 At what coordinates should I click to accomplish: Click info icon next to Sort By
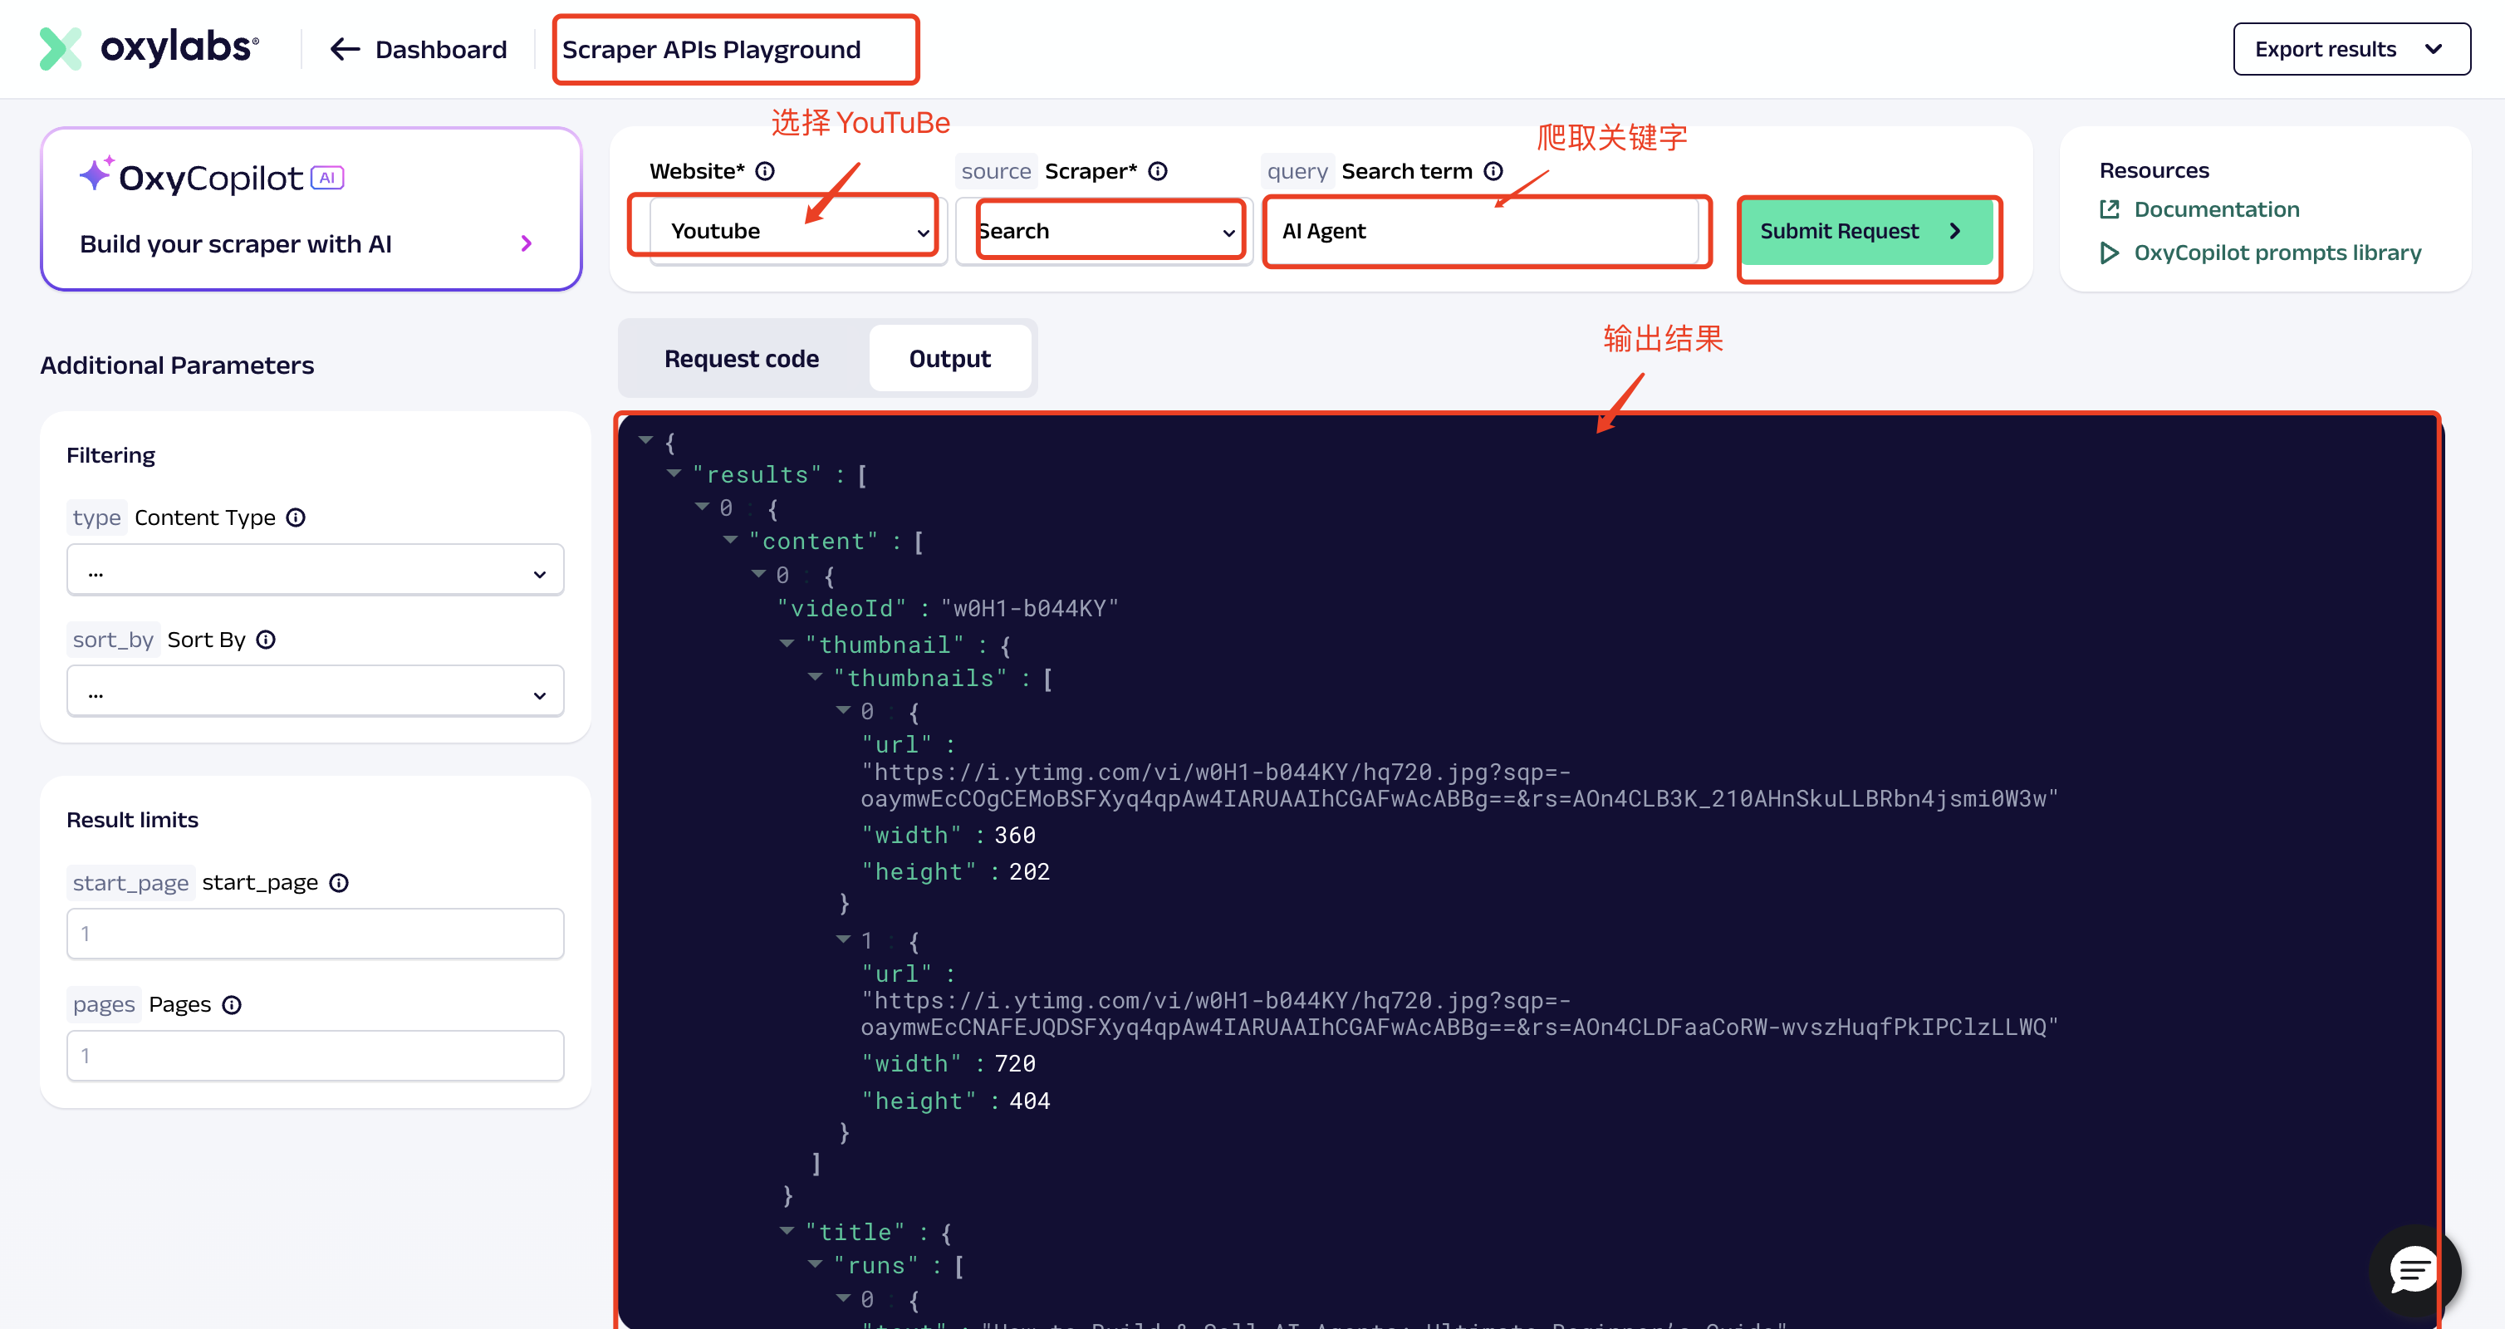(x=266, y=640)
